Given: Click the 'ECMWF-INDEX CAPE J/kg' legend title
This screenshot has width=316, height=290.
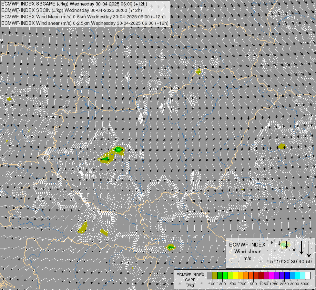Looking at the screenshot, I should point(190,280).
